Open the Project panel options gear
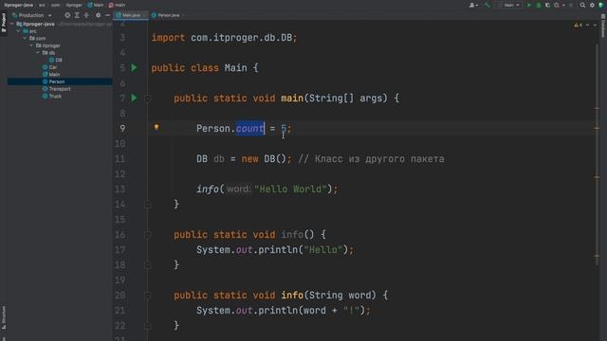Screen dimensions: 607x341 point(98,15)
